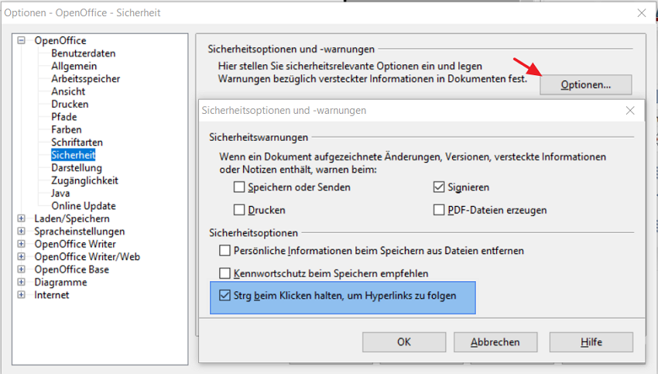
Task: Select Benutzerdaten in the tree
Action: pos(83,53)
